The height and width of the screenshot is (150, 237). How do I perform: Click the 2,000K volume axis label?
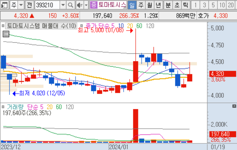[219, 125]
